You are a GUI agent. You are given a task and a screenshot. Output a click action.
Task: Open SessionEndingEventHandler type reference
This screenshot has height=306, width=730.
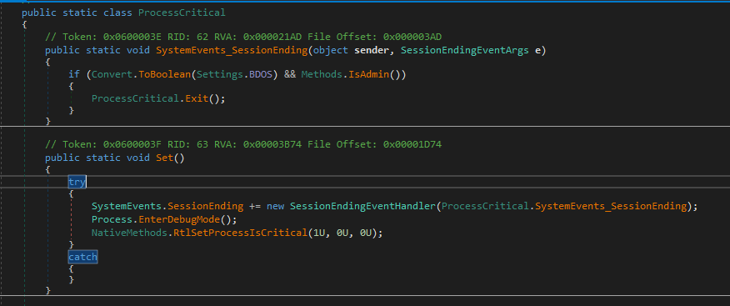tap(363, 206)
